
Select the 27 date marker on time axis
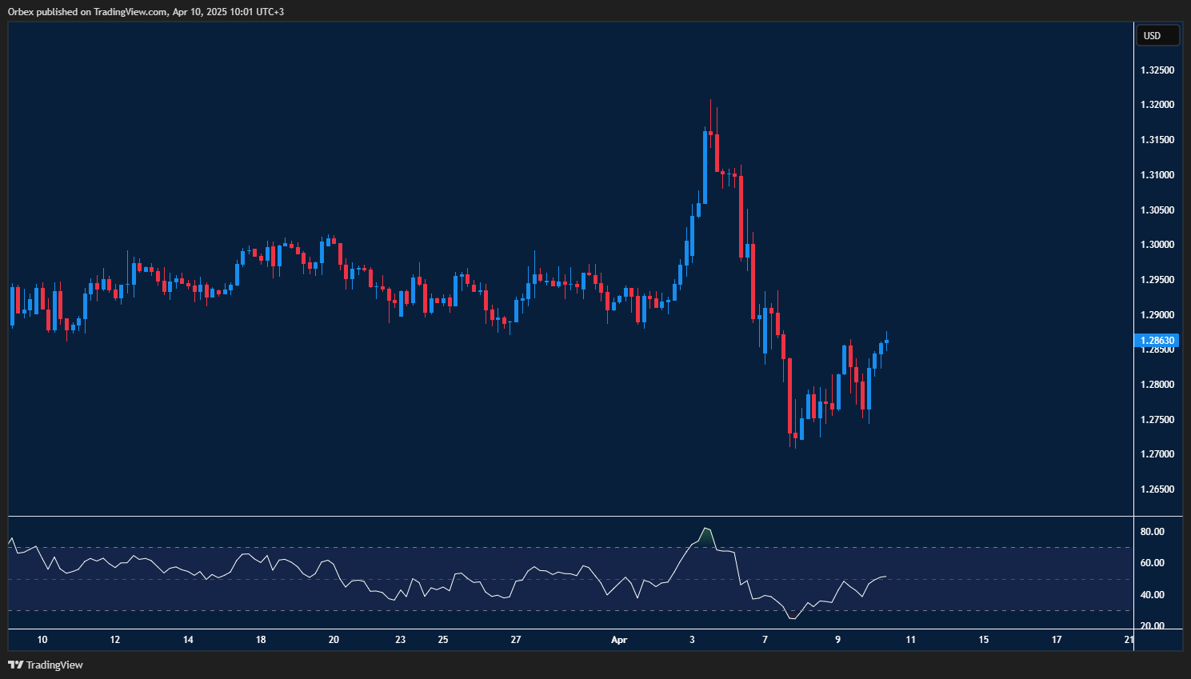(516, 640)
